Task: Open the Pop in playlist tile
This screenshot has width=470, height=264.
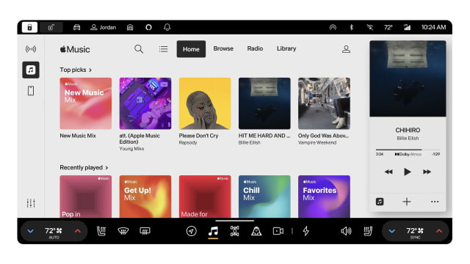Action: [86, 197]
